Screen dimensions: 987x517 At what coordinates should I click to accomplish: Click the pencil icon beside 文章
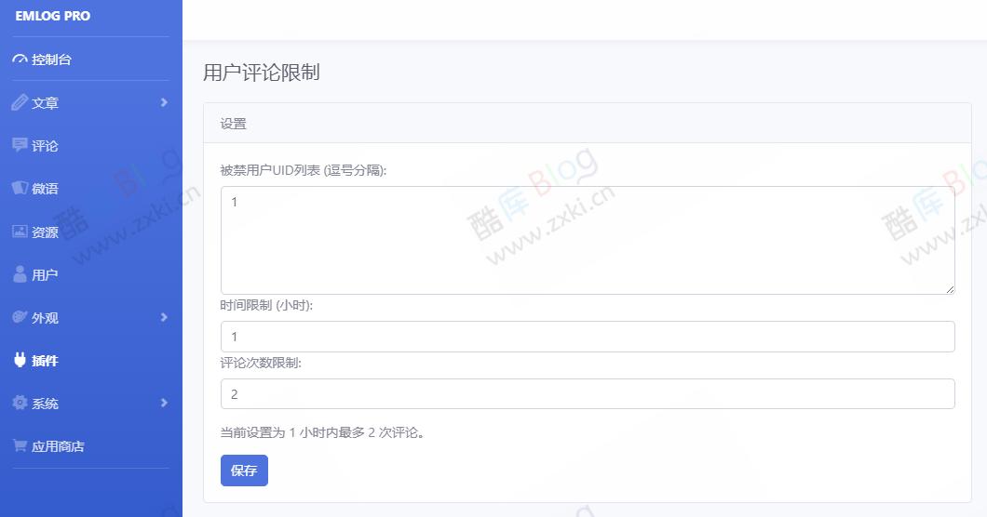20,102
